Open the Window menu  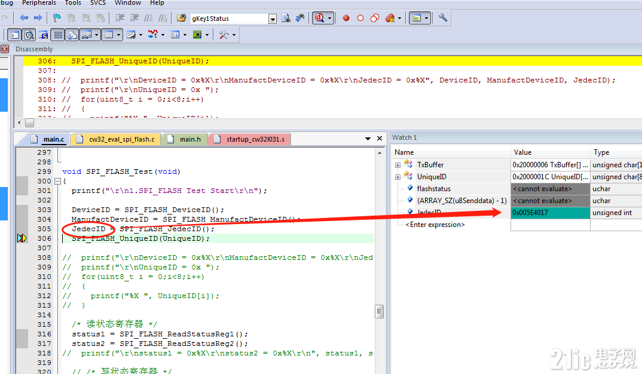128,3
